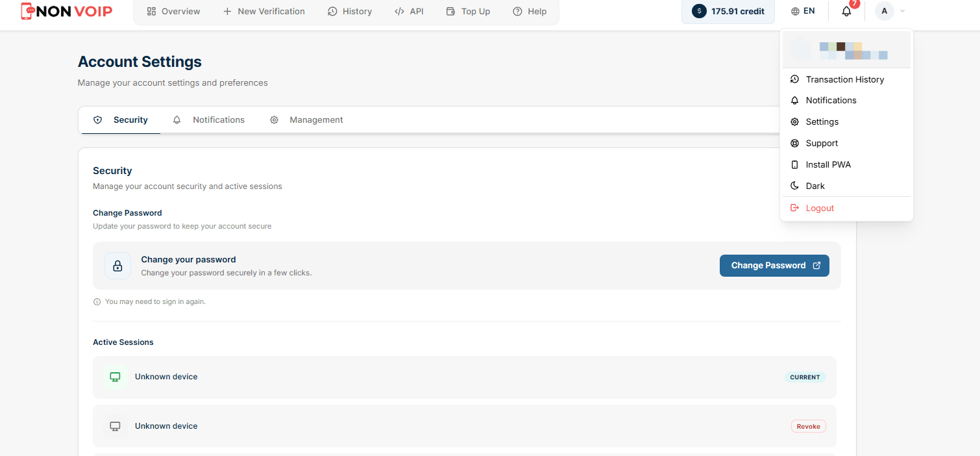Click the Transaction History clock icon
The height and width of the screenshot is (456, 980).
[x=794, y=79]
